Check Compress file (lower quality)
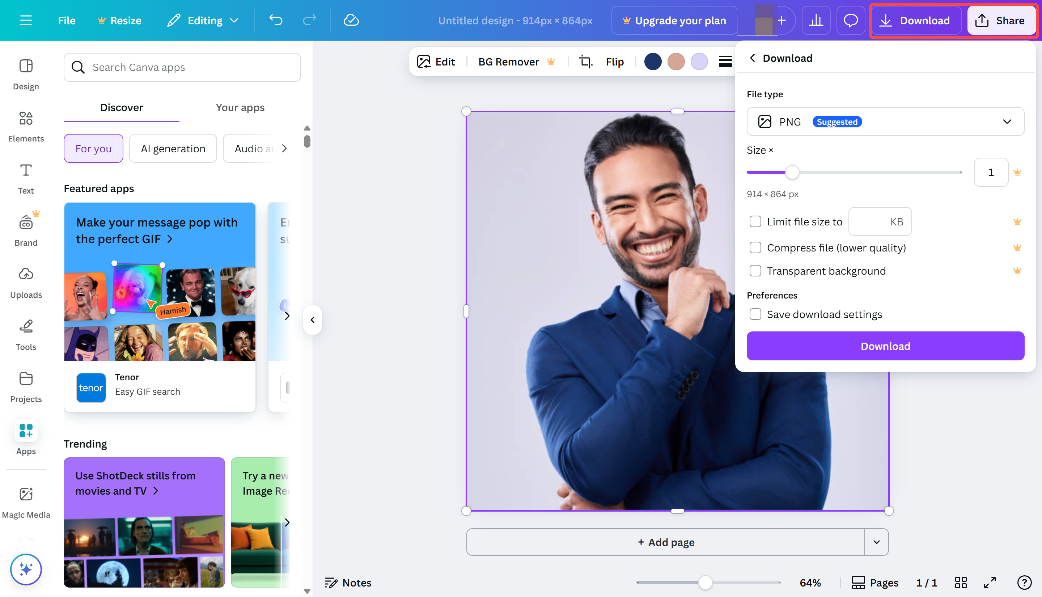The width and height of the screenshot is (1042, 597). (x=755, y=247)
